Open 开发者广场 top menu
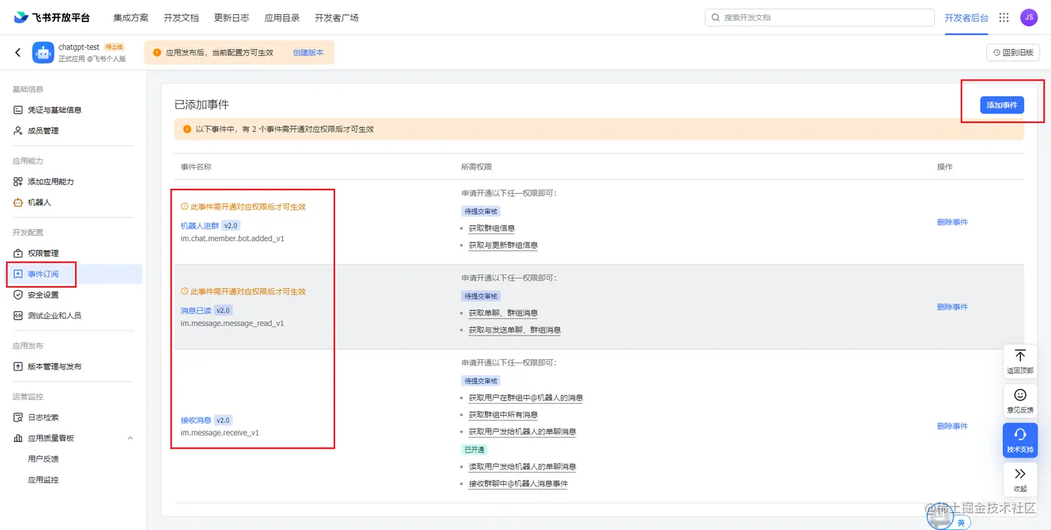The width and height of the screenshot is (1051, 530). pos(337,17)
